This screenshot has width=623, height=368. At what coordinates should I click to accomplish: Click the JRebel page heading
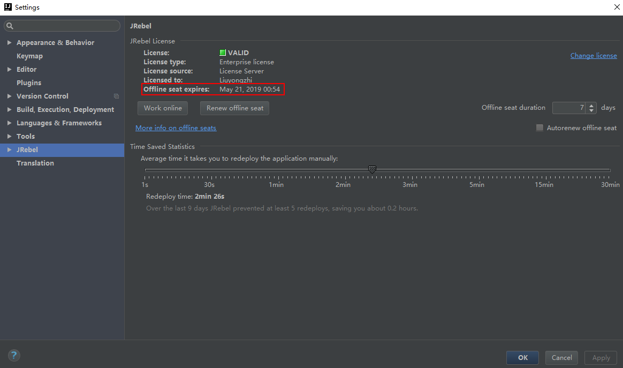[141, 26]
